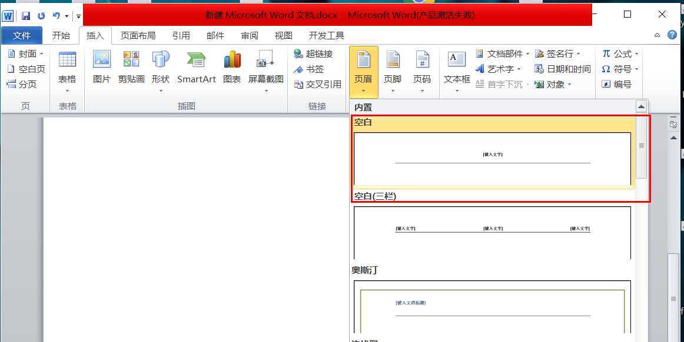Open the 形状 shapes dropdown
This screenshot has height=342, width=684.
point(161,72)
